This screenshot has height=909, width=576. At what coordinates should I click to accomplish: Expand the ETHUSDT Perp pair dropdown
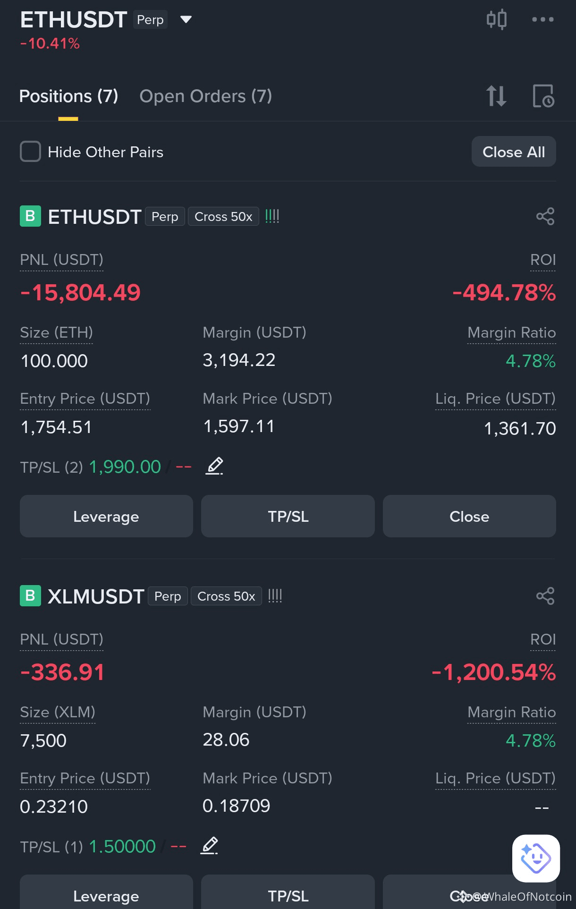pyautogui.click(x=186, y=19)
